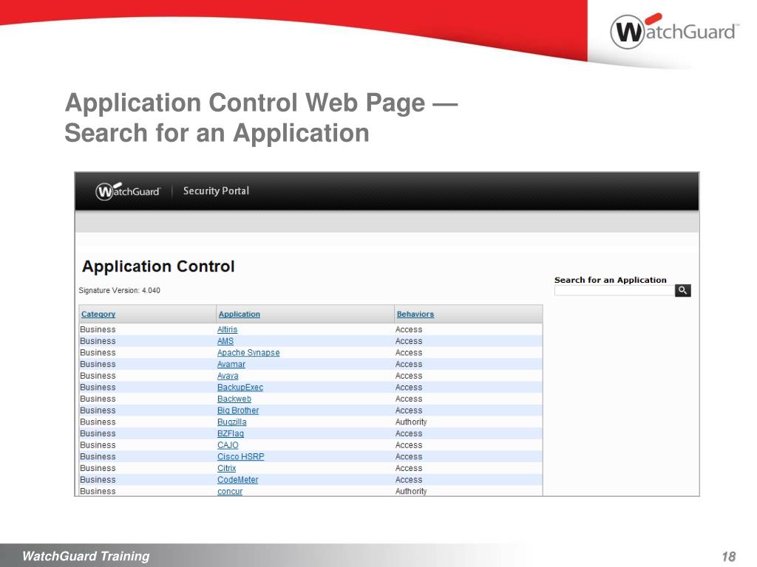
Task: Open the CAJO application link
Action: point(228,445)
